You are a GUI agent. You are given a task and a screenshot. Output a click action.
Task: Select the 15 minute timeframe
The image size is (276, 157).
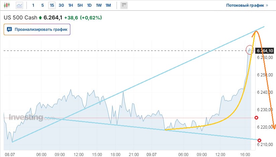click(52, 5)
